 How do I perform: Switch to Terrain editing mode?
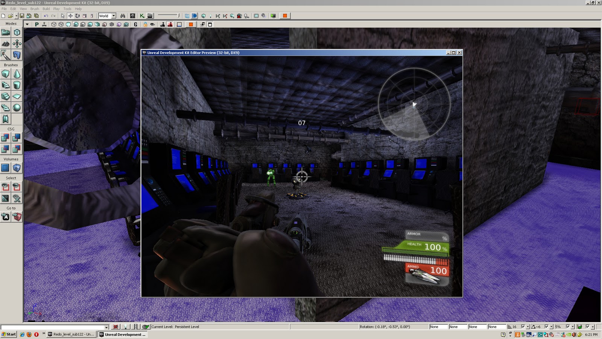tap(6, 44)
